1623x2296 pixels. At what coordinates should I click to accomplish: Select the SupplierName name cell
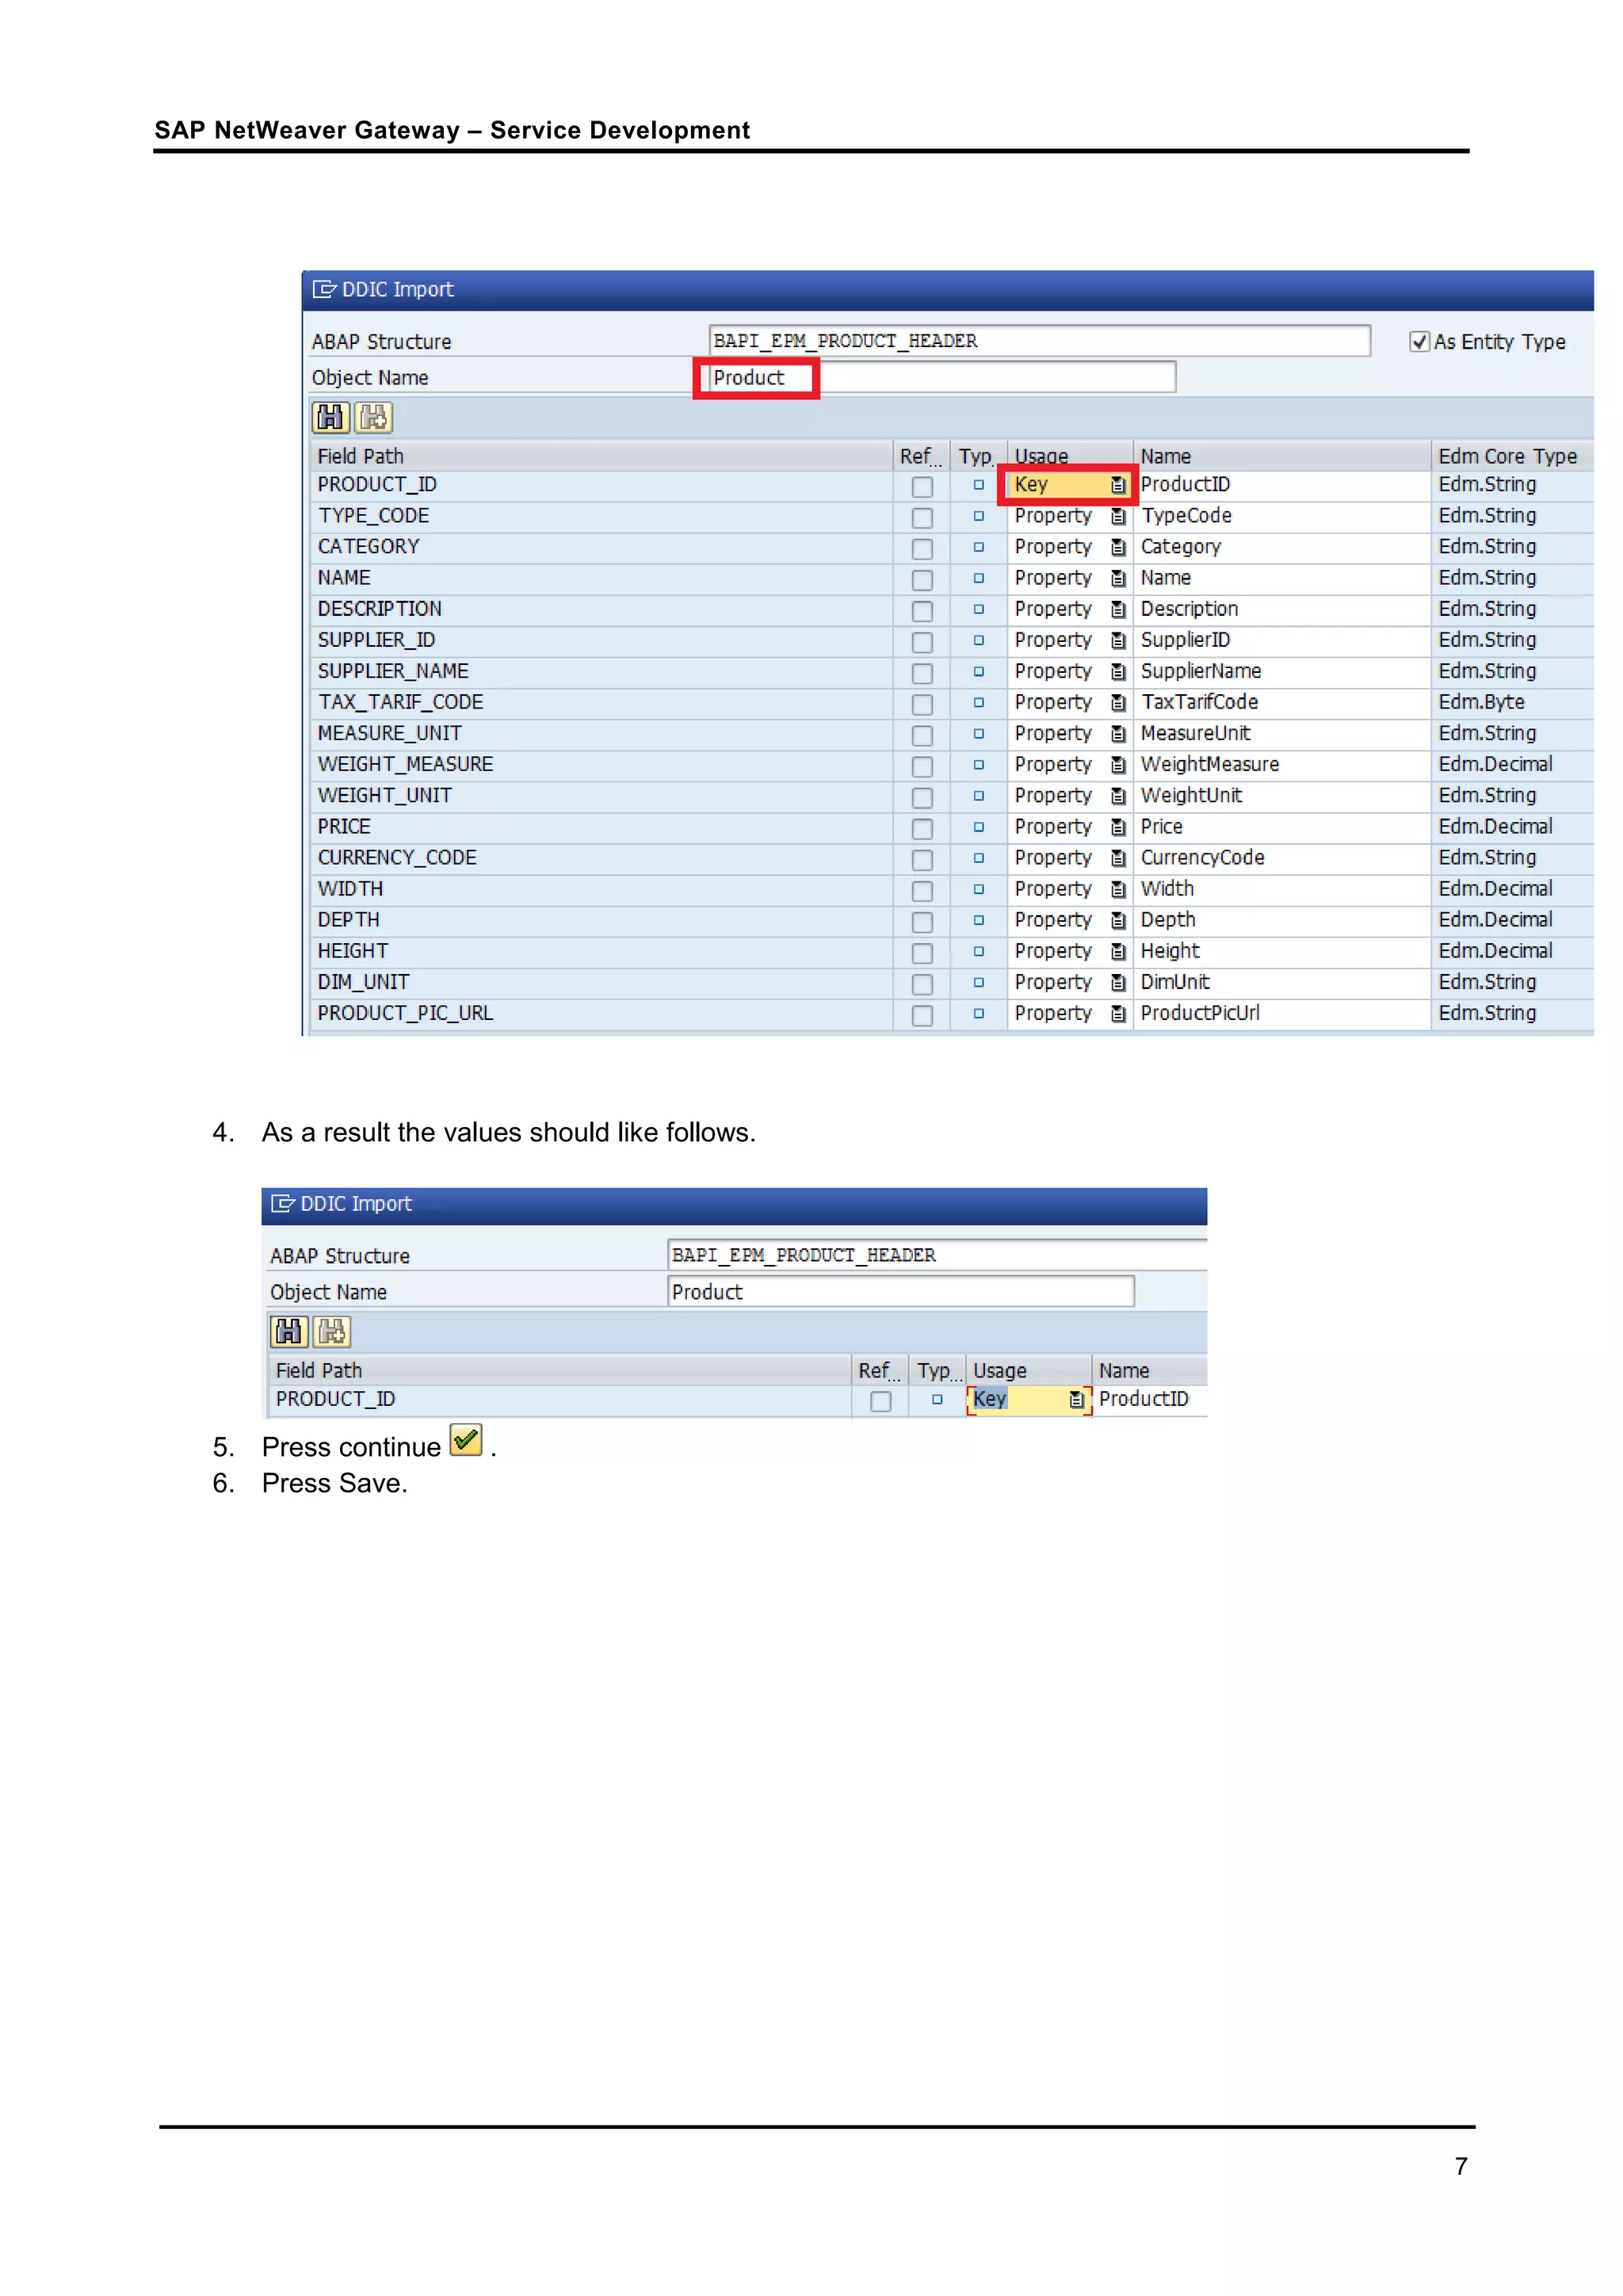[1282, 671]
